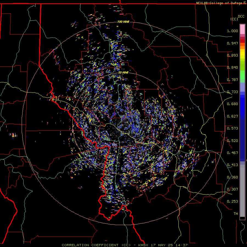Click the TH threshold label
This screenshot has width=247, height=247.
(x=236, y=214)
